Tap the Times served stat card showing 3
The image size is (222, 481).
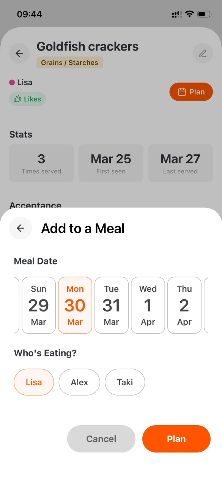[x=41, y=163]
